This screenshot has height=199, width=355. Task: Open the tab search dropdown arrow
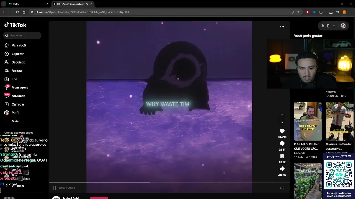tap(4, 4)
